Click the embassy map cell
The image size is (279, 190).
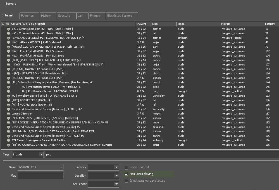158,140
